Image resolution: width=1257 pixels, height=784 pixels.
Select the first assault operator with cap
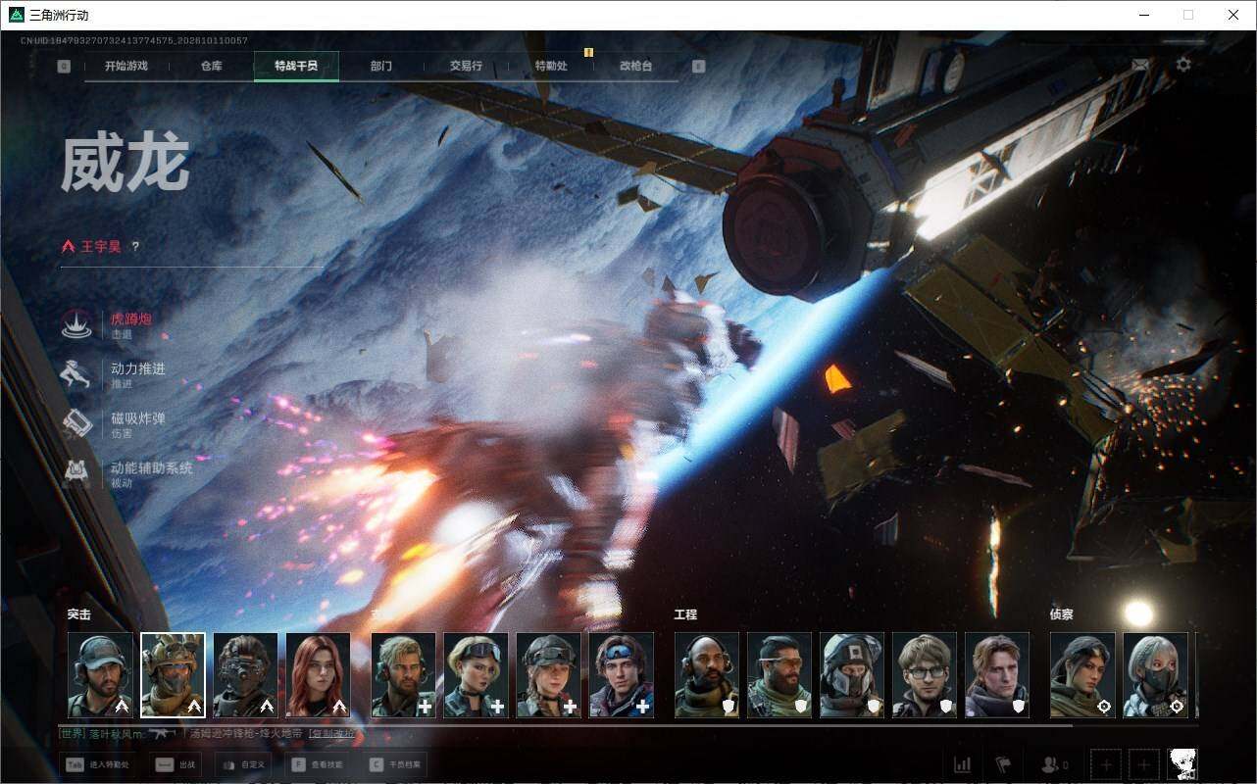(x=100, y=675)
